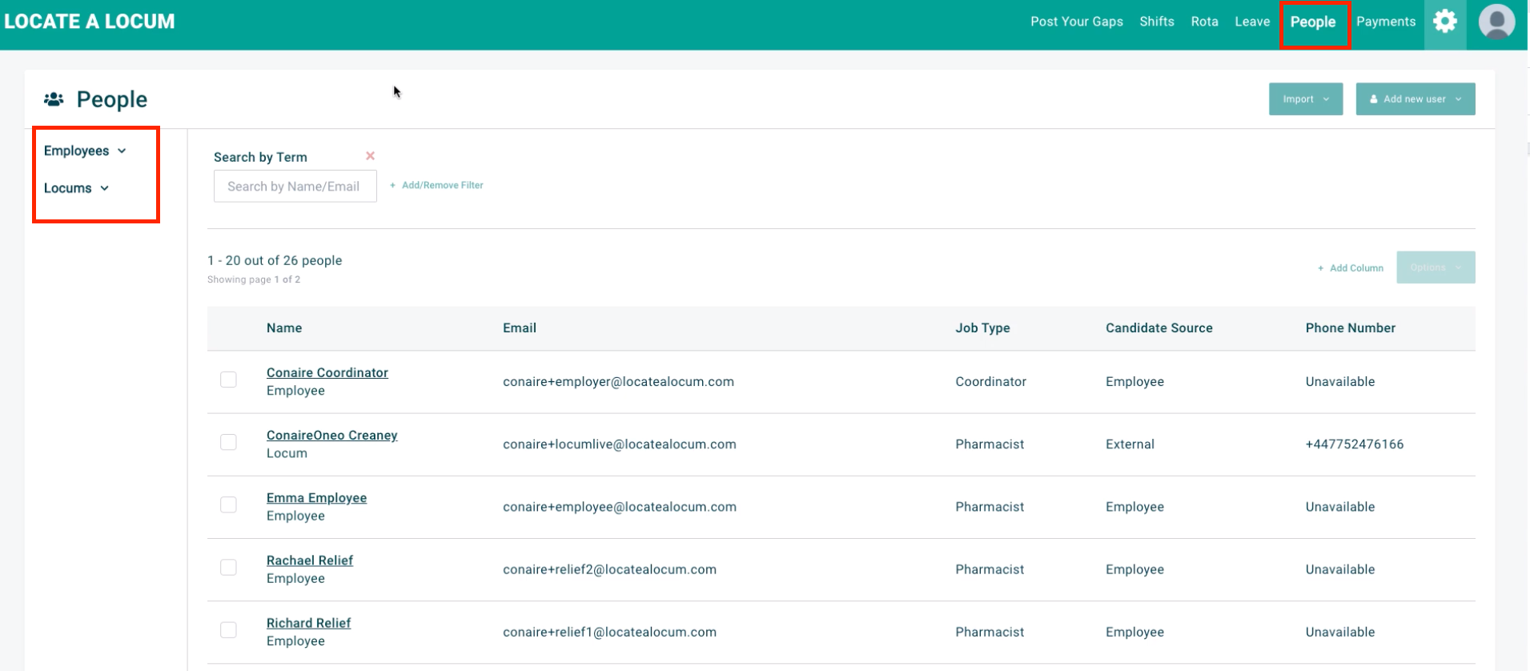Click the Add Column link
This screenshot has width=1530, height=671.
click(x=1351, y=268)
